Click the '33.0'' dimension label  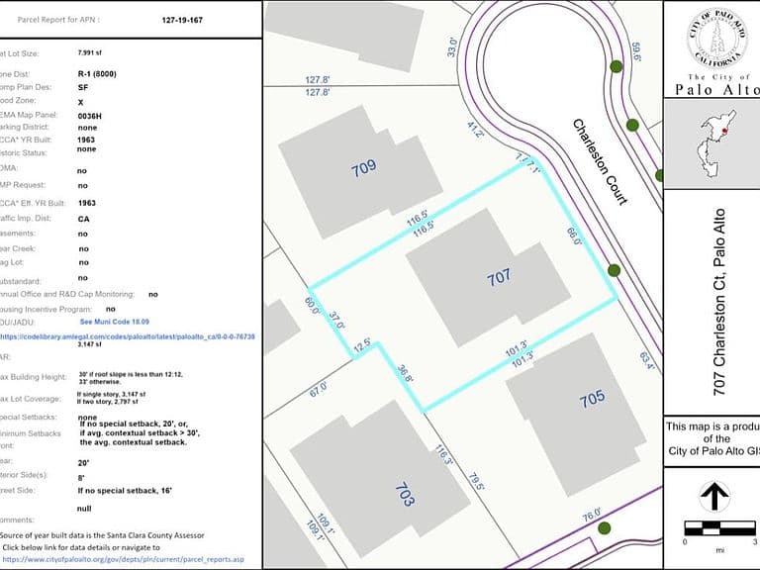click(x=451, y=47)
